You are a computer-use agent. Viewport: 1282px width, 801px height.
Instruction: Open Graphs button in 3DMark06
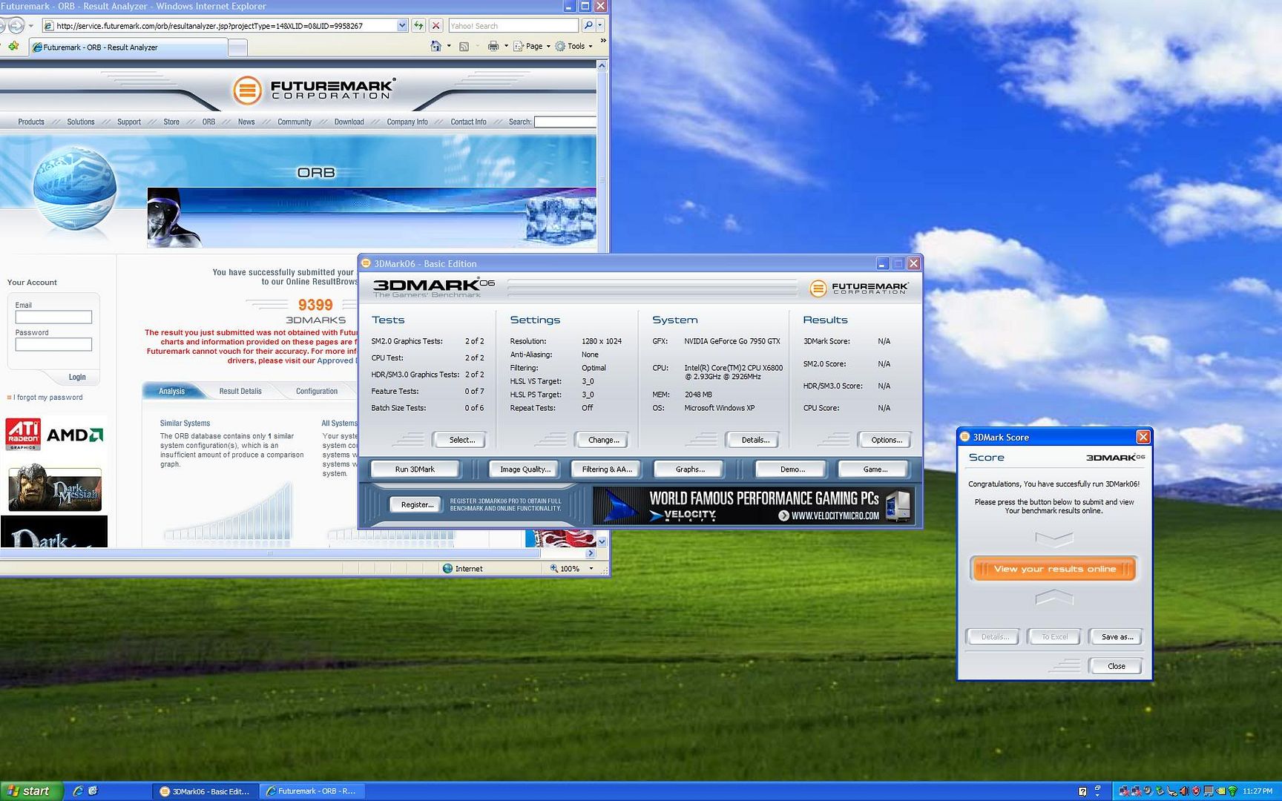pyautogui.click(x=690, y=469)
